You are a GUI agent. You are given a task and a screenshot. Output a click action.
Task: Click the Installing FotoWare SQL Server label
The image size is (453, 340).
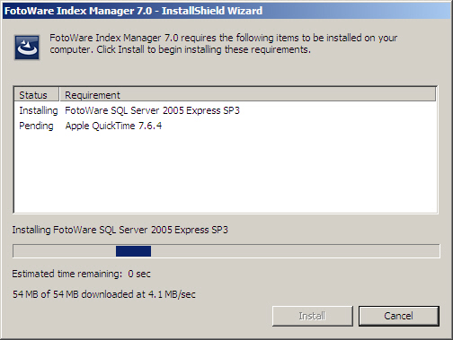120,230
